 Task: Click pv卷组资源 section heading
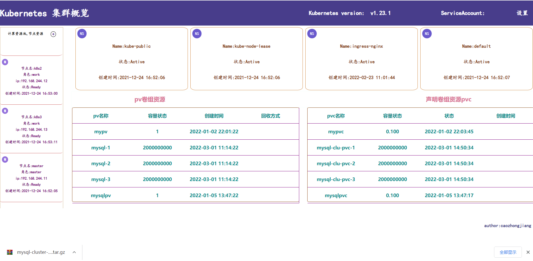pos(150,99)
